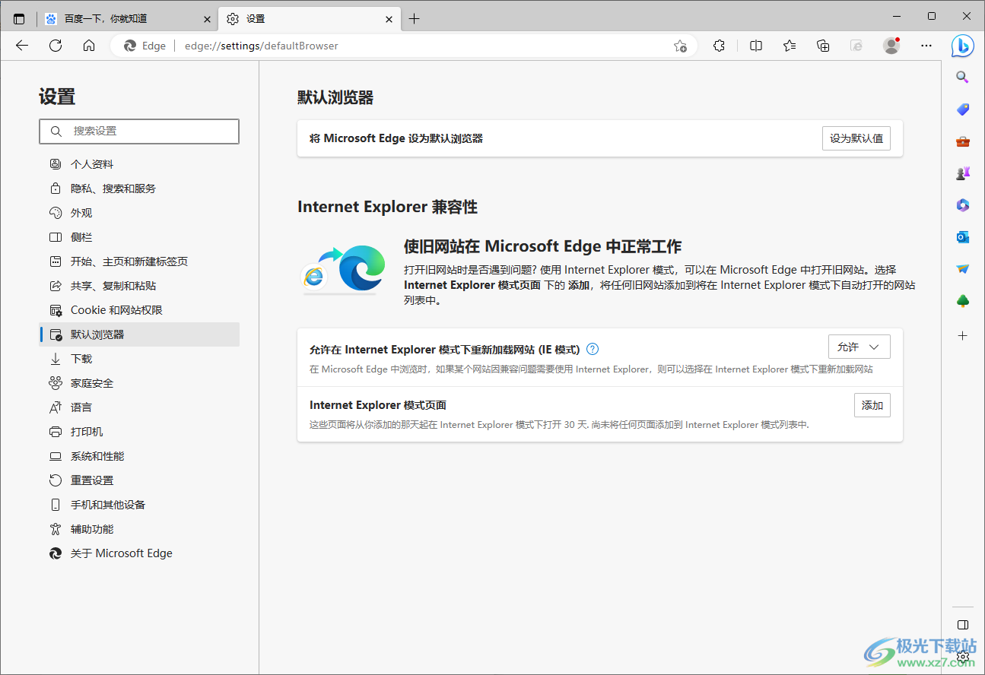Open Settings and more ellipsis menu
The width and height of the screenshot is (985, 675).
coord(926,46)
